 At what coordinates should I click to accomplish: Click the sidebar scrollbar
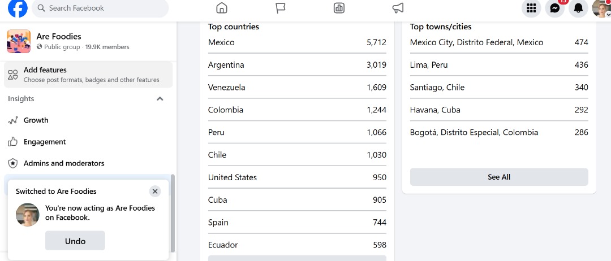point(173,213)
